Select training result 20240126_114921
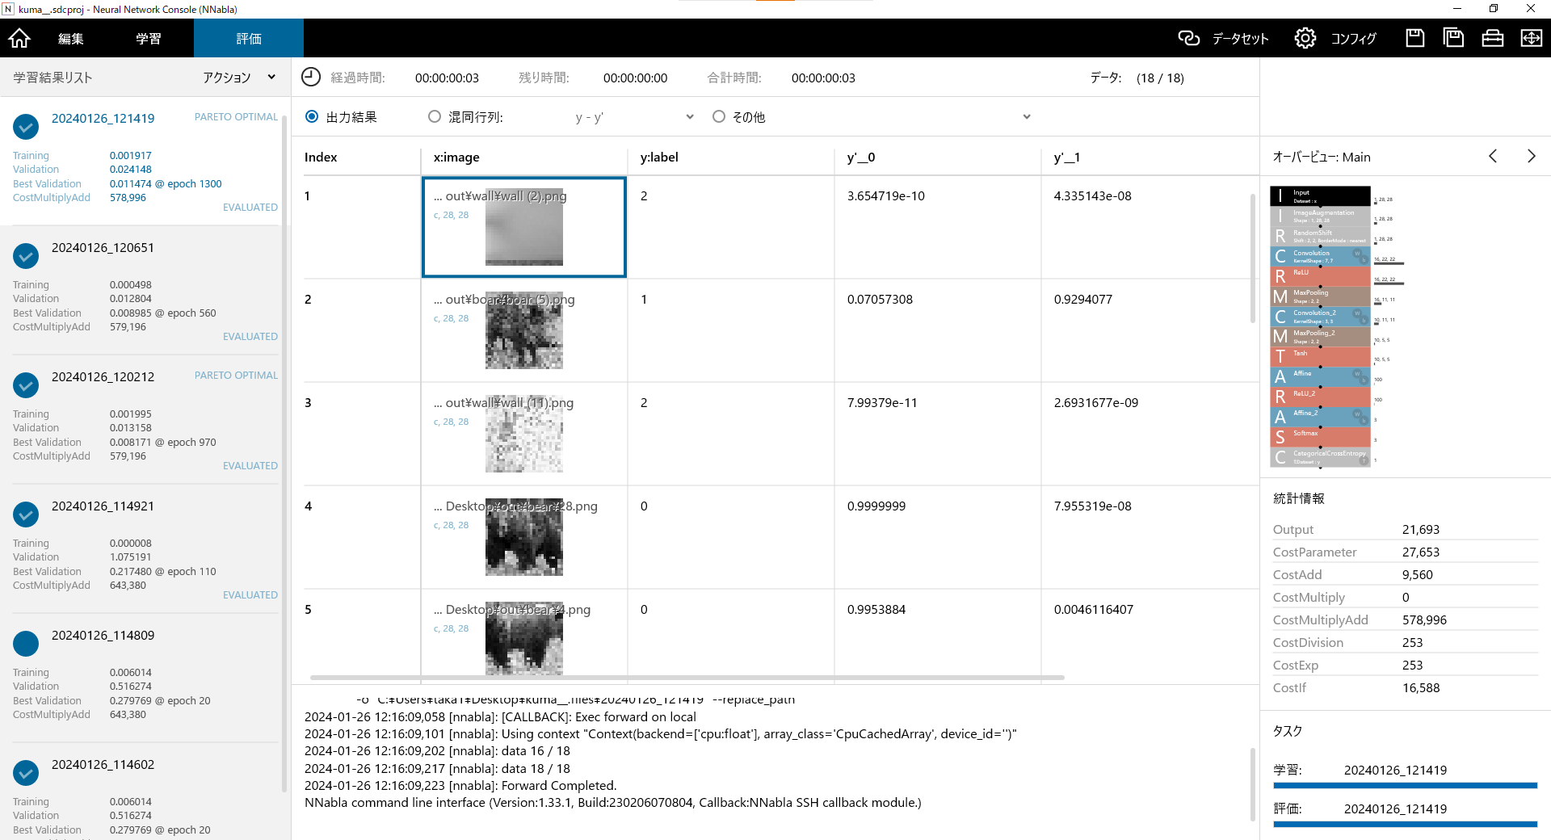Screen dimensions: 1551x840 (x=103, y=506)
